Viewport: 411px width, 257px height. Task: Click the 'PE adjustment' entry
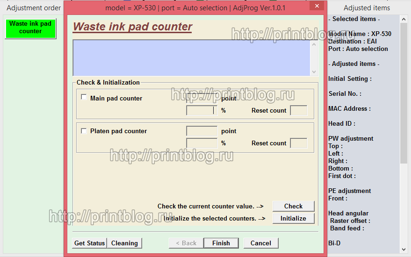pyautogui.click(x=349, y=191)
